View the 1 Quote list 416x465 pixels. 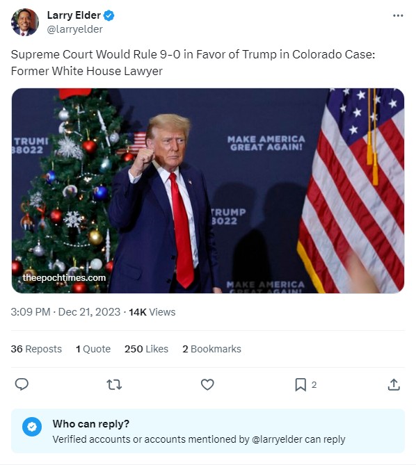coord(93,349)
